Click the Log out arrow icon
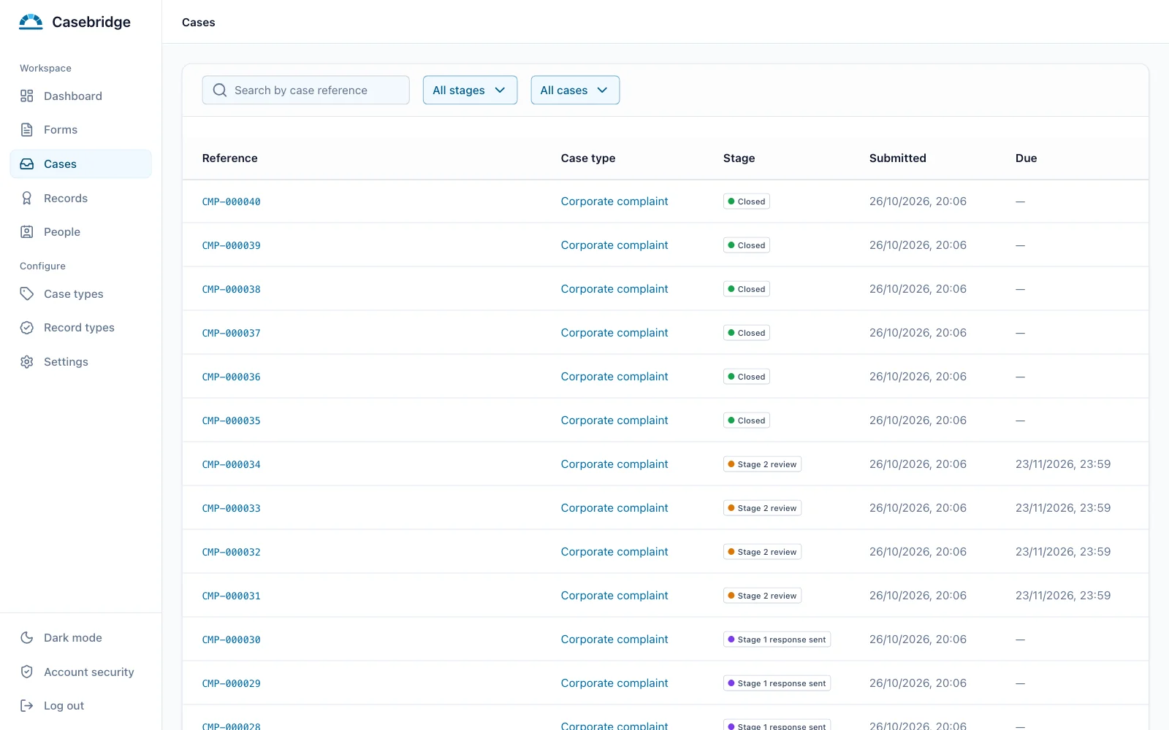Screen dimensions: 1169x730 click(27, 706)
